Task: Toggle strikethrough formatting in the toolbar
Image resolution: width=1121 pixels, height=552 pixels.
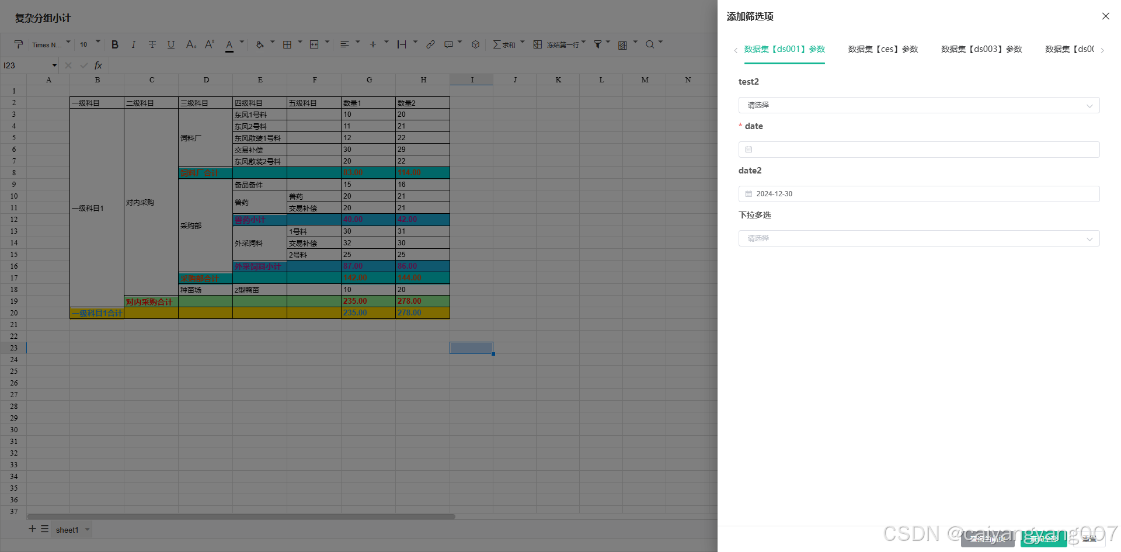Action: coord(152,44)
